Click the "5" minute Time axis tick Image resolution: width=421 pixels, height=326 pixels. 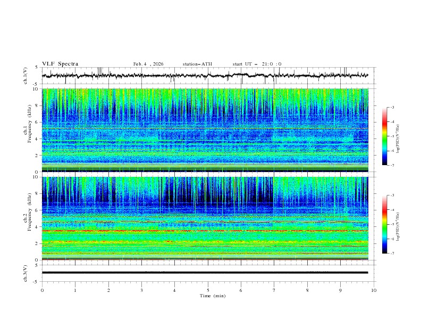pyautogui.click(x=208, y=290)
